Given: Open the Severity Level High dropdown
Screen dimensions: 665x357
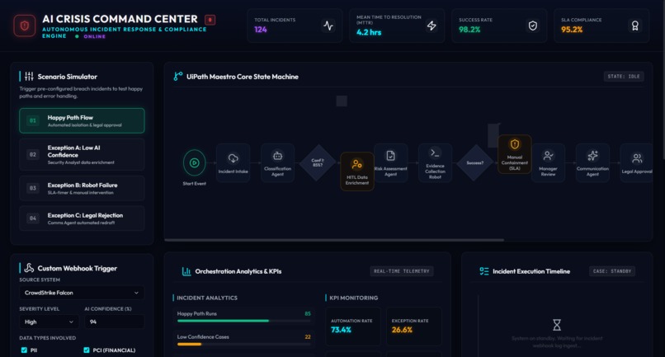Looking at the screenshot, I should click(x=49, y=322).
